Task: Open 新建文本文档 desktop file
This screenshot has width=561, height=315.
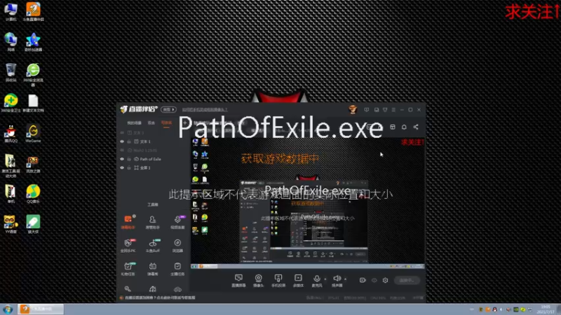Action: (33, 103)
